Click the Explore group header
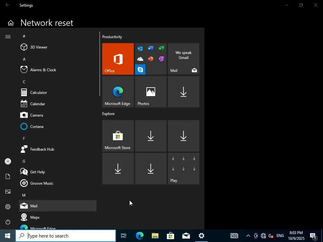Screen dimensions: 323x242 [109, 113]
